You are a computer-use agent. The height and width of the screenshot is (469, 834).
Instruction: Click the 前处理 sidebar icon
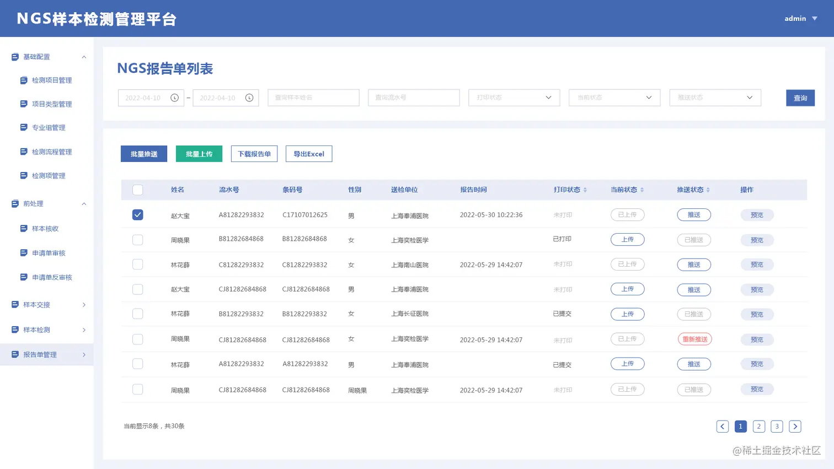click(15, 203)
